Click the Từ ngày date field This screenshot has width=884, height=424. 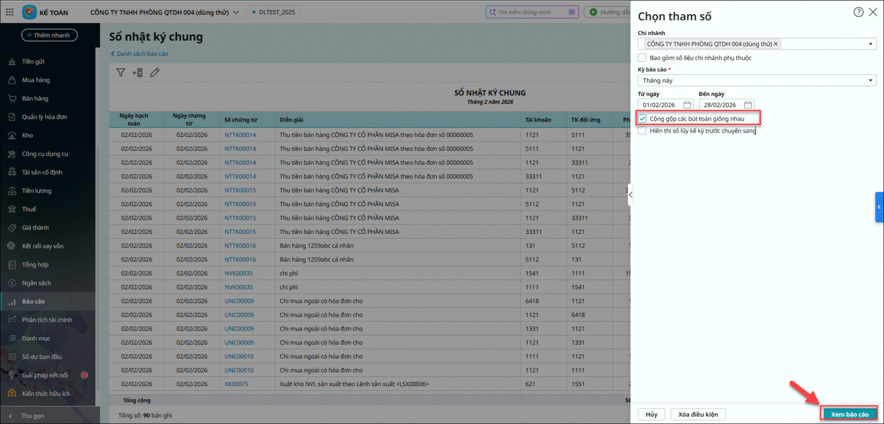point(660,105)
